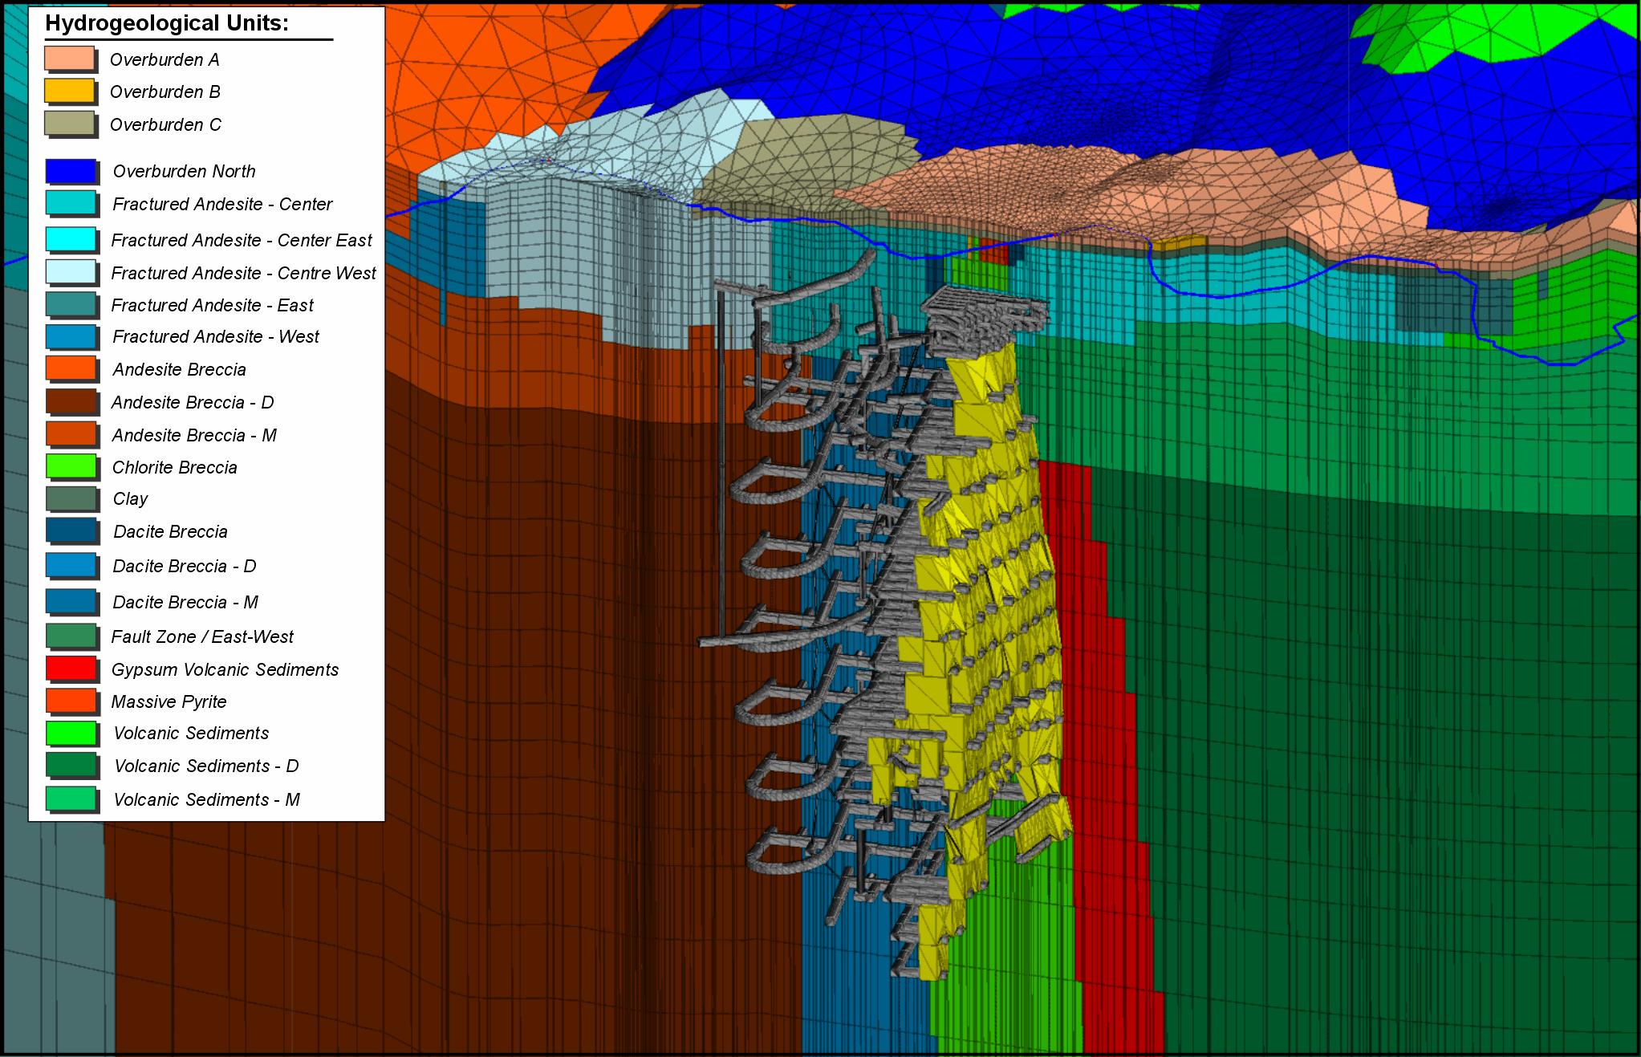The width and height of the screenshot is (1641, 1057).
Task: Click the Overburden B yellow swatch
Action: pyautogui.click(x=70, y=91)
